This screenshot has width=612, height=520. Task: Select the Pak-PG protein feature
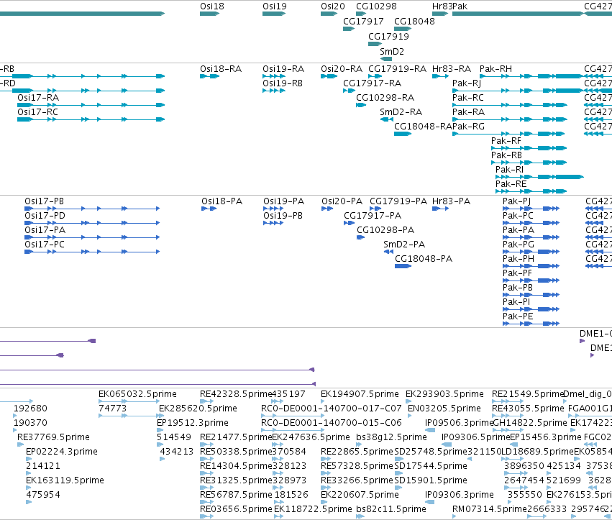pyautogui.click(x=531, y=252)
